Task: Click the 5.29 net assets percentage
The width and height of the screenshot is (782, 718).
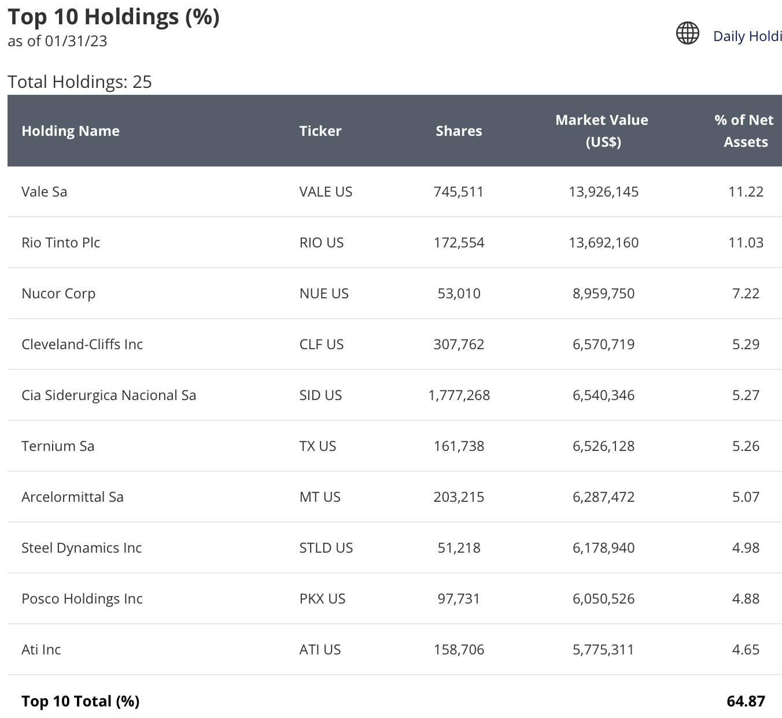Action: pos(746,344)
